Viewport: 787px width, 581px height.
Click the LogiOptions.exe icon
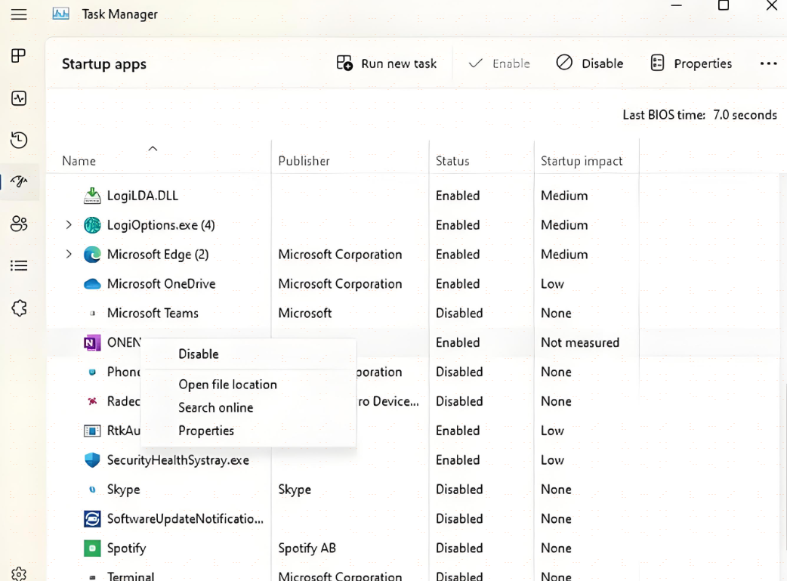click(92, 225)
